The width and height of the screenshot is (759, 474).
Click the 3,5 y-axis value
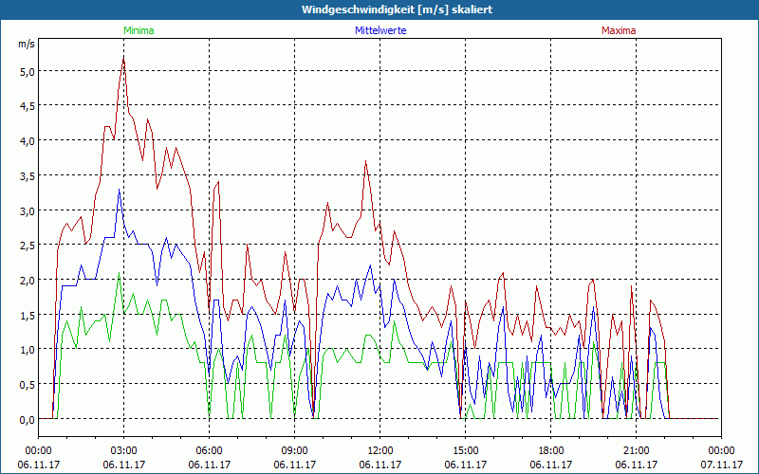pyautogui.click(x=28, y=176)
